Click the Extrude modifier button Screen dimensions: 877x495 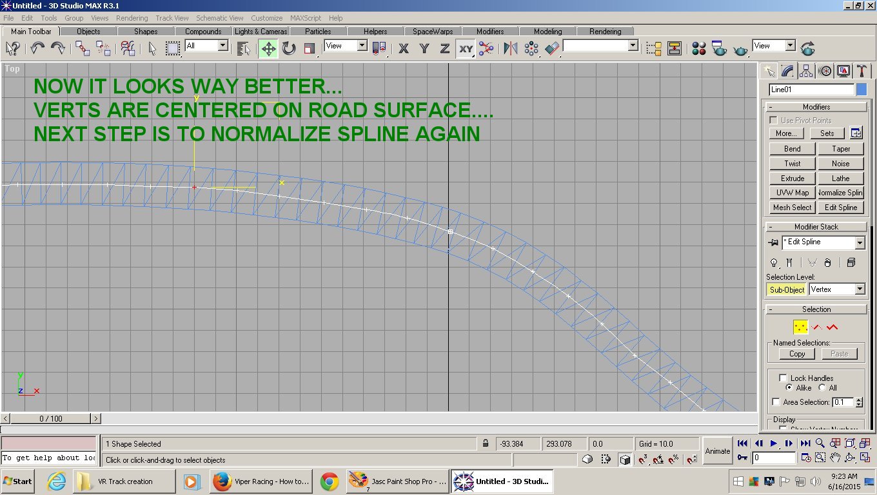[x=793, y=179]
